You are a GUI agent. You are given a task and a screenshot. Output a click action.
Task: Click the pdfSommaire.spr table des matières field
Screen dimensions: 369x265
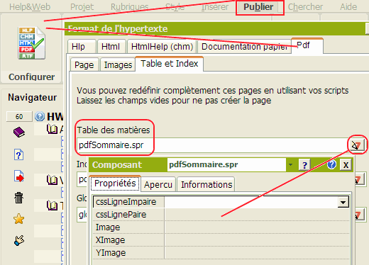(x=212, y=145)
